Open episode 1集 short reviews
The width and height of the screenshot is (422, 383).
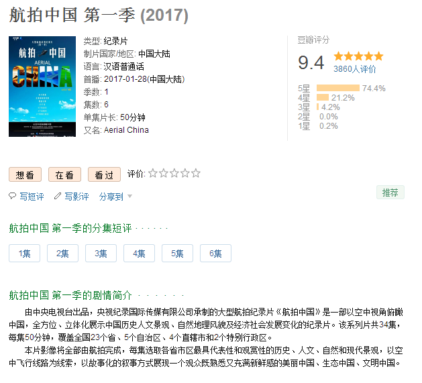point(25,254)
